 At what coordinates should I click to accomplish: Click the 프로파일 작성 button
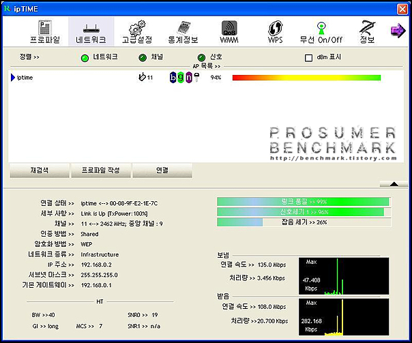point(101,170)
